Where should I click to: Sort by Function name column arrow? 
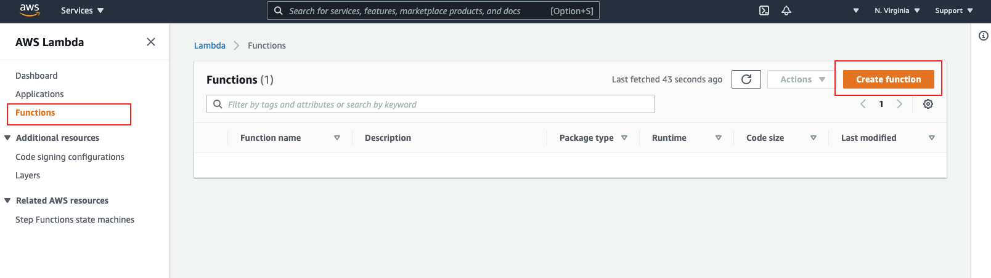[x=337, y=138]
